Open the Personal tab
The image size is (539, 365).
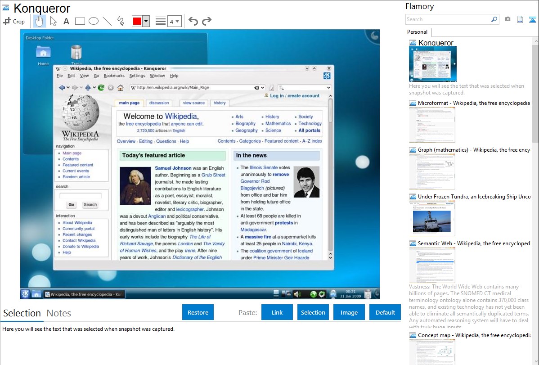pos(417,32)
